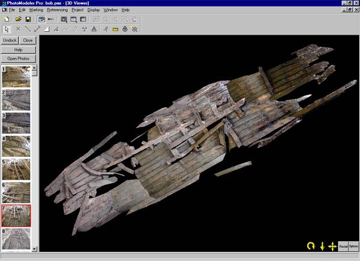Image resolution: width=360 pixels, height=261 pixels.
Task: Click the Reset button in the 3D viewer
Action: tap(343, 247)
